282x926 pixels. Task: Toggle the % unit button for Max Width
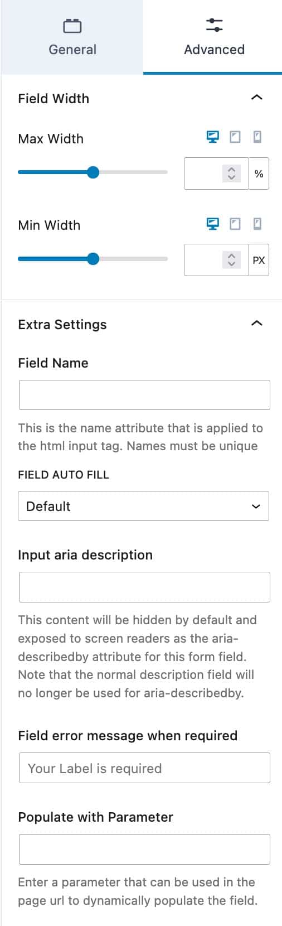pyautogui.click(x=259, y=174)
